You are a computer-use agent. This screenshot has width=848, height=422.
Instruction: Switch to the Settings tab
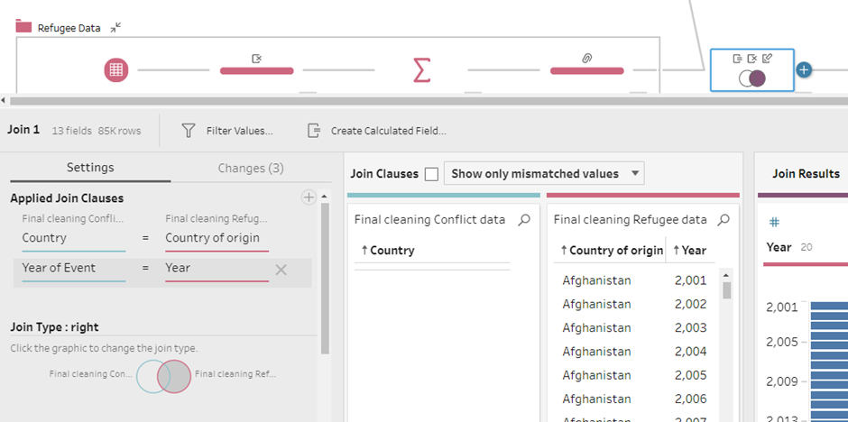click(90, 168)
